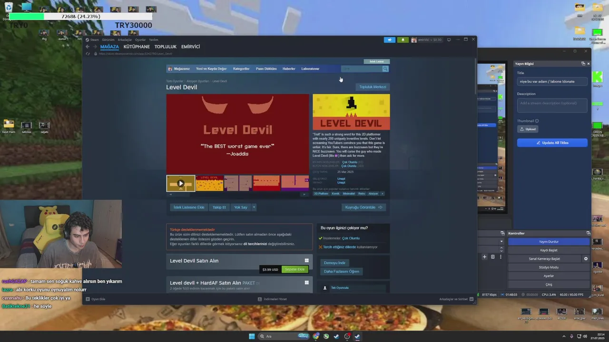The image size is (609, 342).
Task: Click the Thumbnail info icon in OBS
Action: point(537,121)
